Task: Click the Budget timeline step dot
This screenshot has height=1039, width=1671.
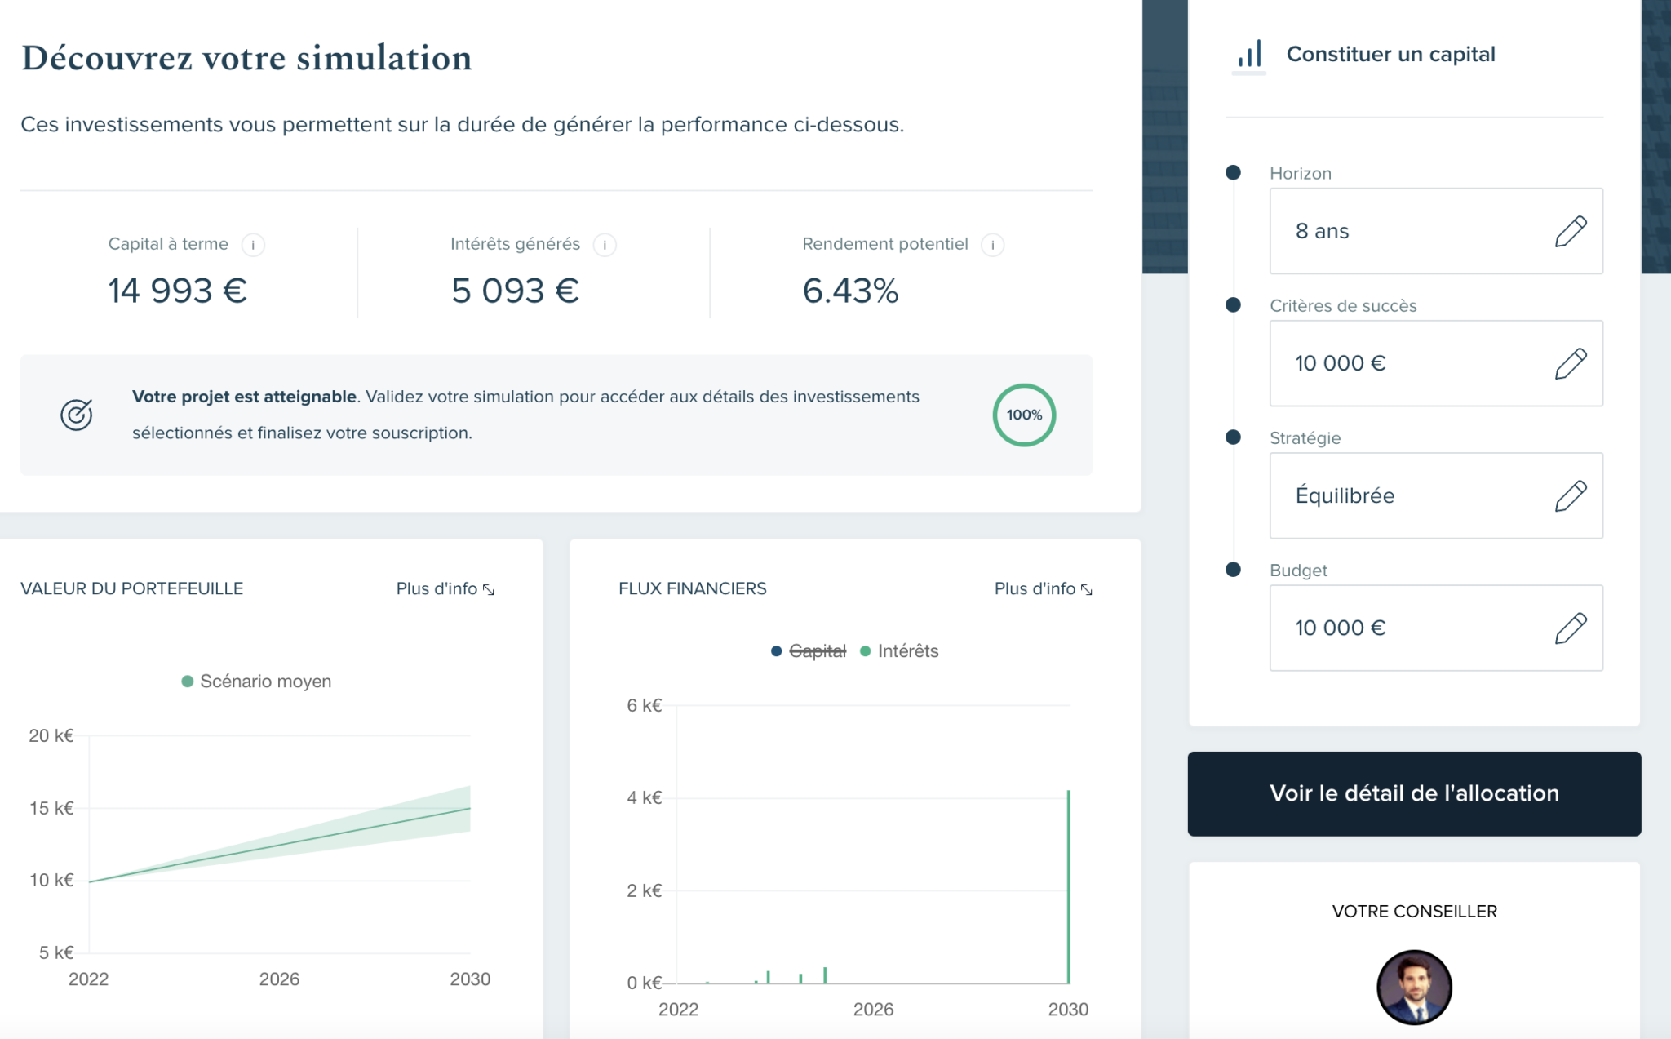Action: pyautogui.click(x=1233, y=569)
